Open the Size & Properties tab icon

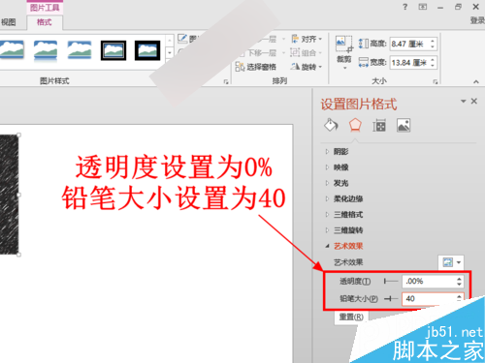tap(379, 125)
